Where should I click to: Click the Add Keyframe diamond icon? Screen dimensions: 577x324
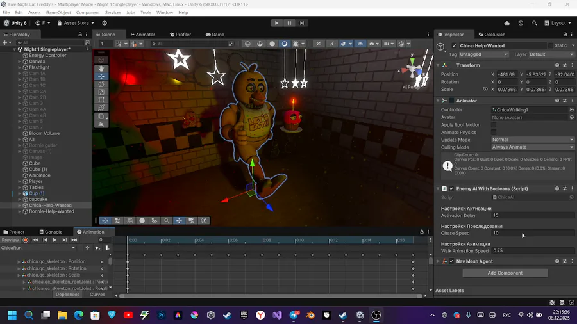point(97,248)
